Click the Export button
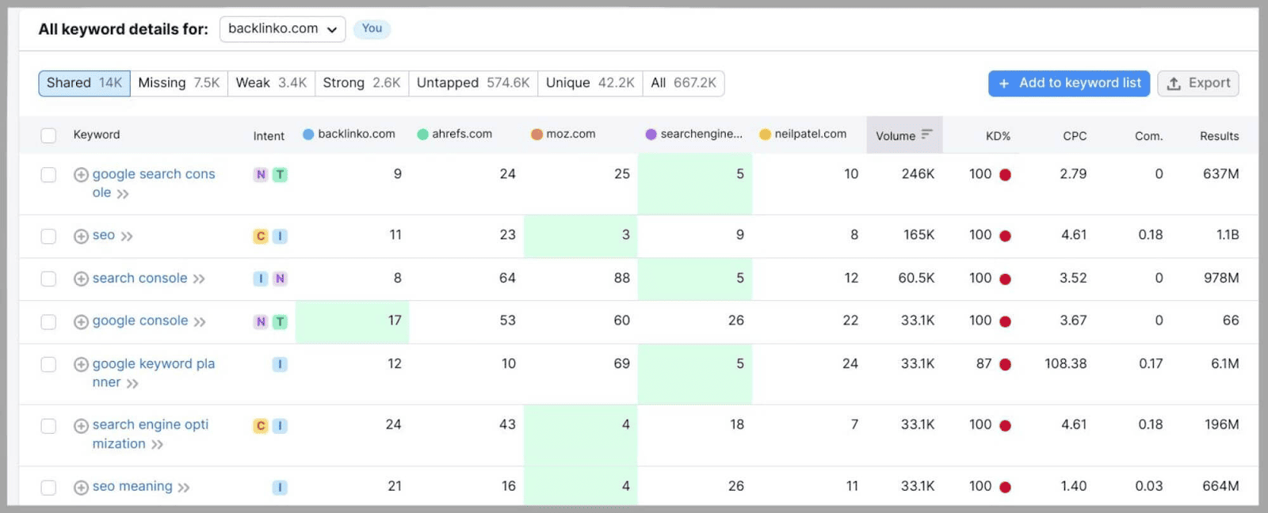This screenshot has width=1268, height=513. point(1197,83)
